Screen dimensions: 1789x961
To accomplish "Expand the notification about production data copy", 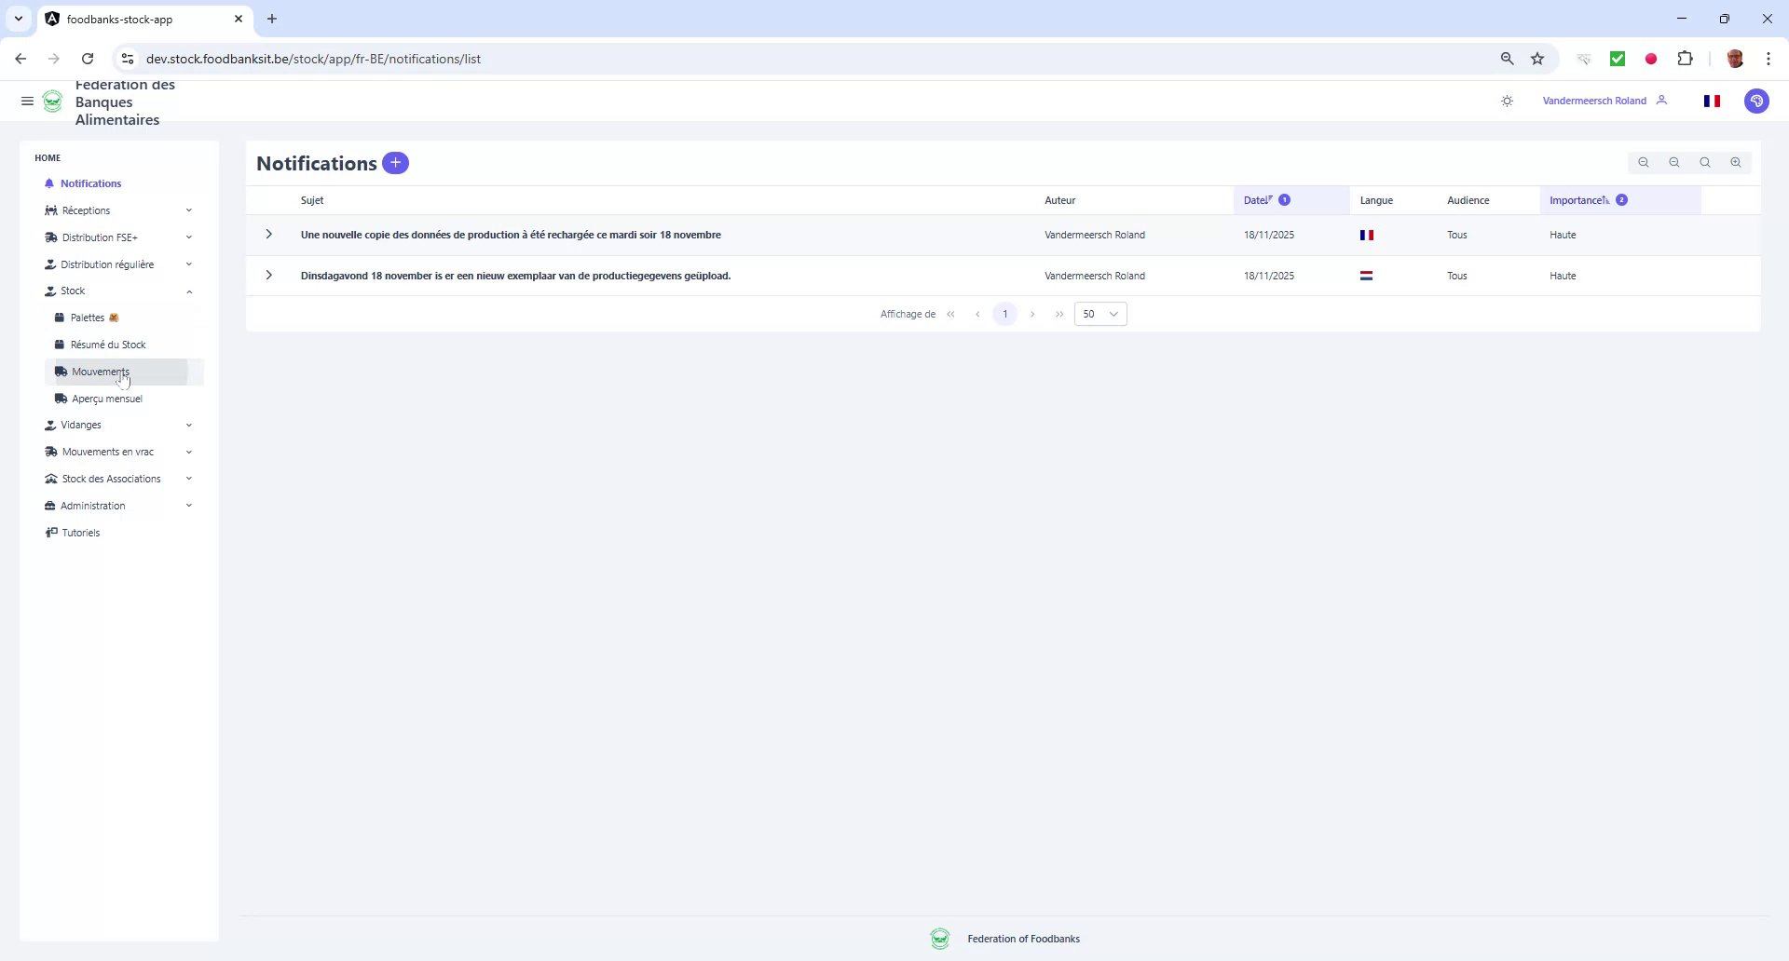I will (x=268, y=234).
